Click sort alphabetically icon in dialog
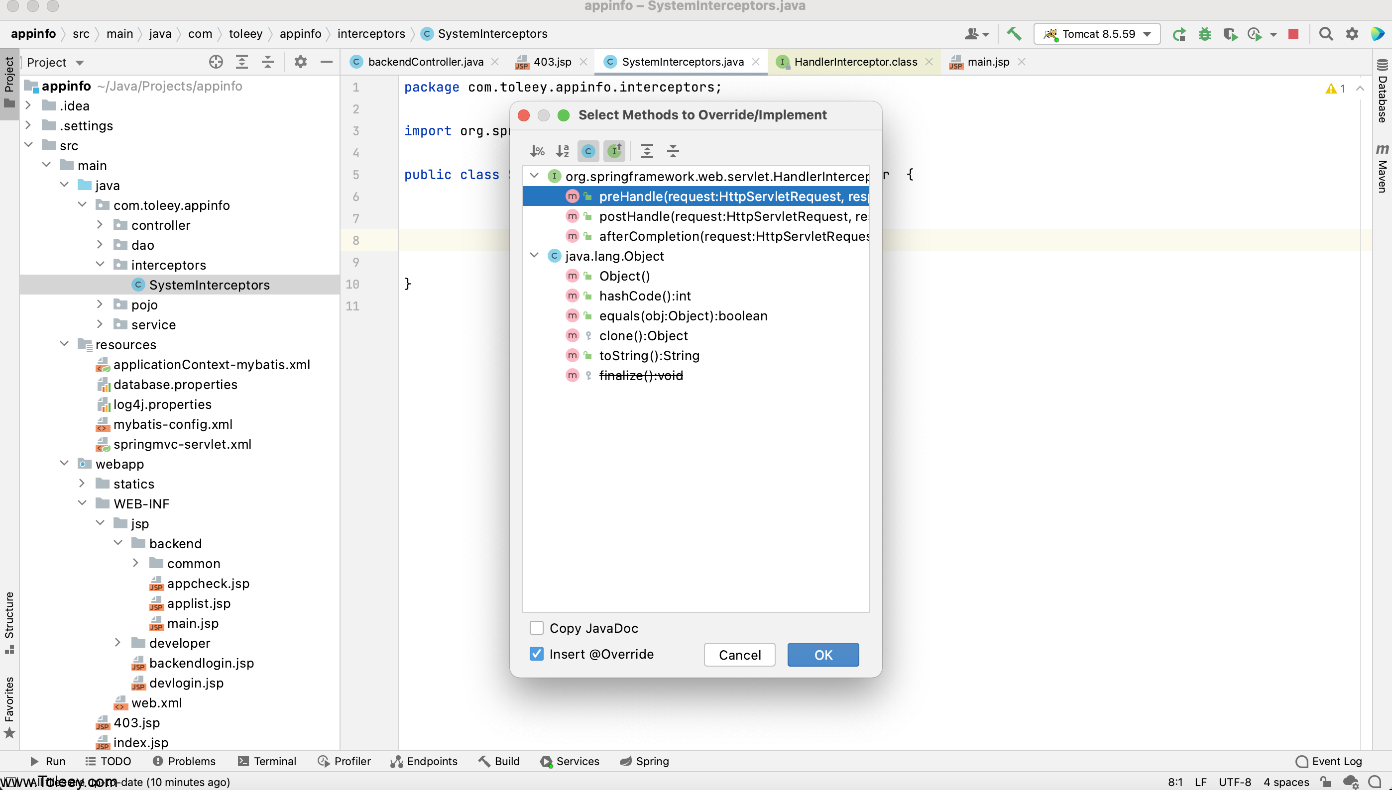Image resolution: width=1392 pixels, height=790 pixels. 563,151
